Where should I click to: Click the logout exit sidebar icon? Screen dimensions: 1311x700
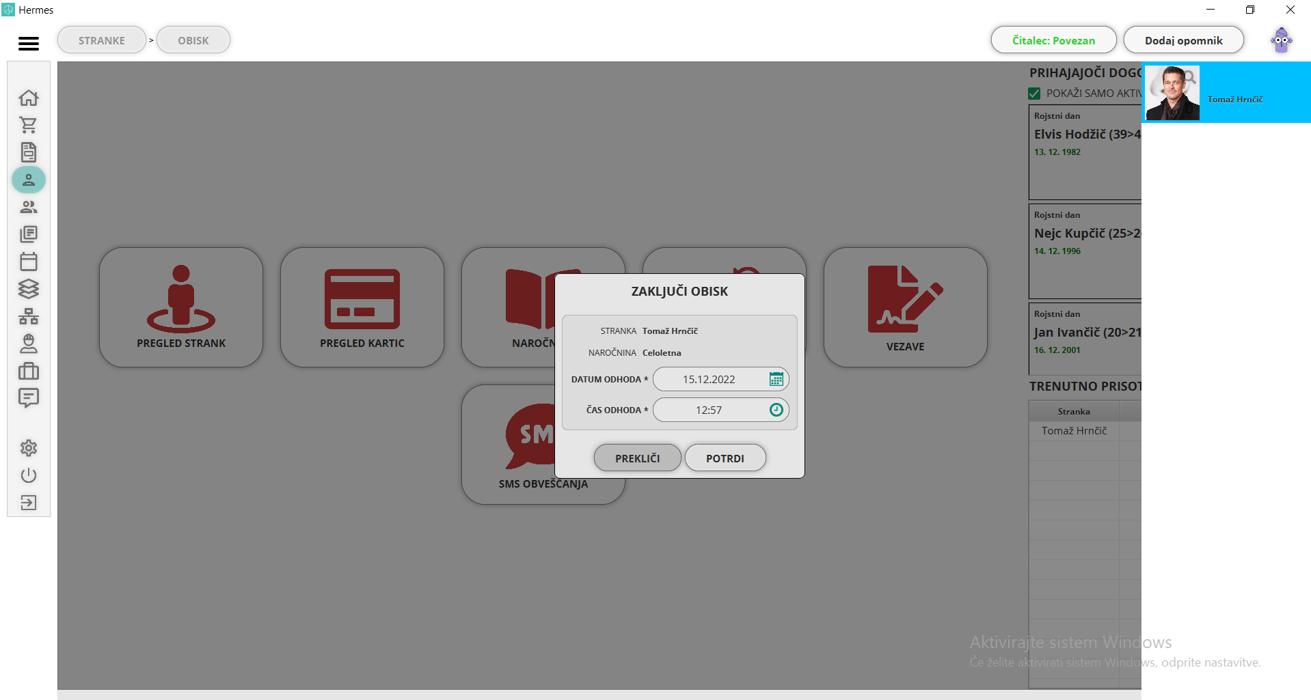pyautogui.click(x=29, y=503)
